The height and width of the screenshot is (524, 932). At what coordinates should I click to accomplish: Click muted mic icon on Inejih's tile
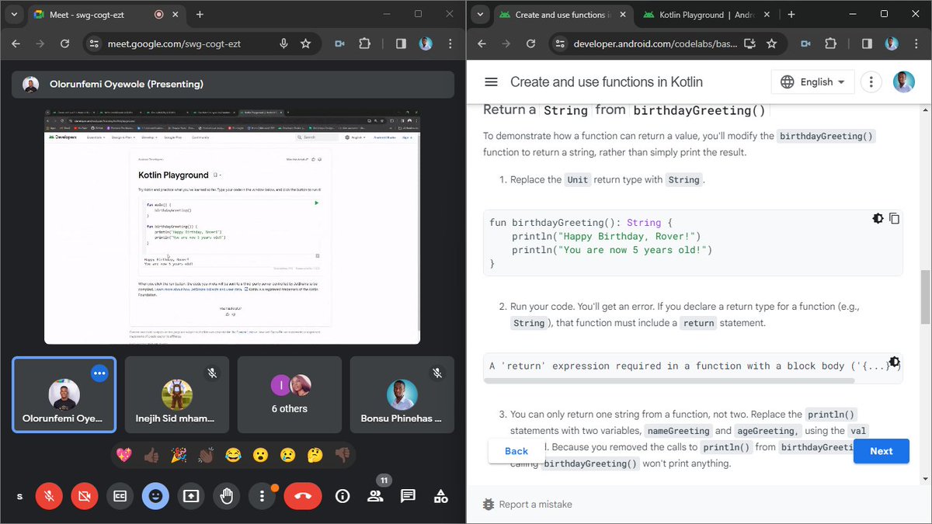point(212,373)
